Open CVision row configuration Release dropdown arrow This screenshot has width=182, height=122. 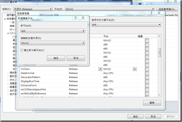tap(100, 69)
